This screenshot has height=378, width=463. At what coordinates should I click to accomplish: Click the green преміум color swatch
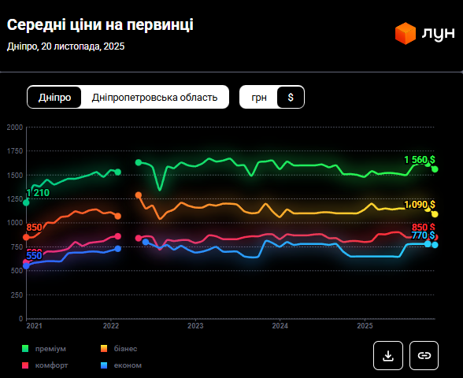[25, 349]
